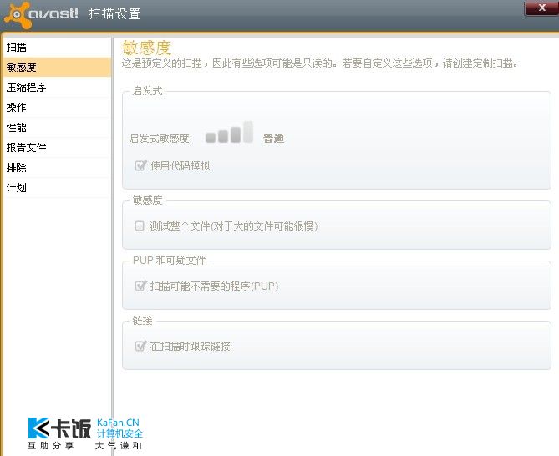
Task: Click the 链接 group label
Action: [x=142, y=321]
